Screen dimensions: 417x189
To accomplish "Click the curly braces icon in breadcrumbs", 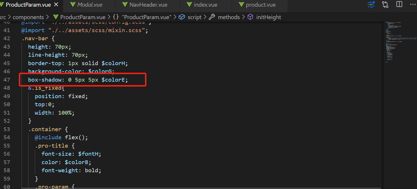I will tap(116, 17).
